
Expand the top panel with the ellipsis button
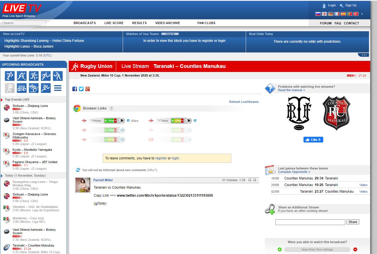click(364, 55)
